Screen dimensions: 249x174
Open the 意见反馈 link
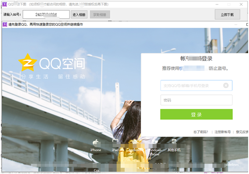click(242, 132)
